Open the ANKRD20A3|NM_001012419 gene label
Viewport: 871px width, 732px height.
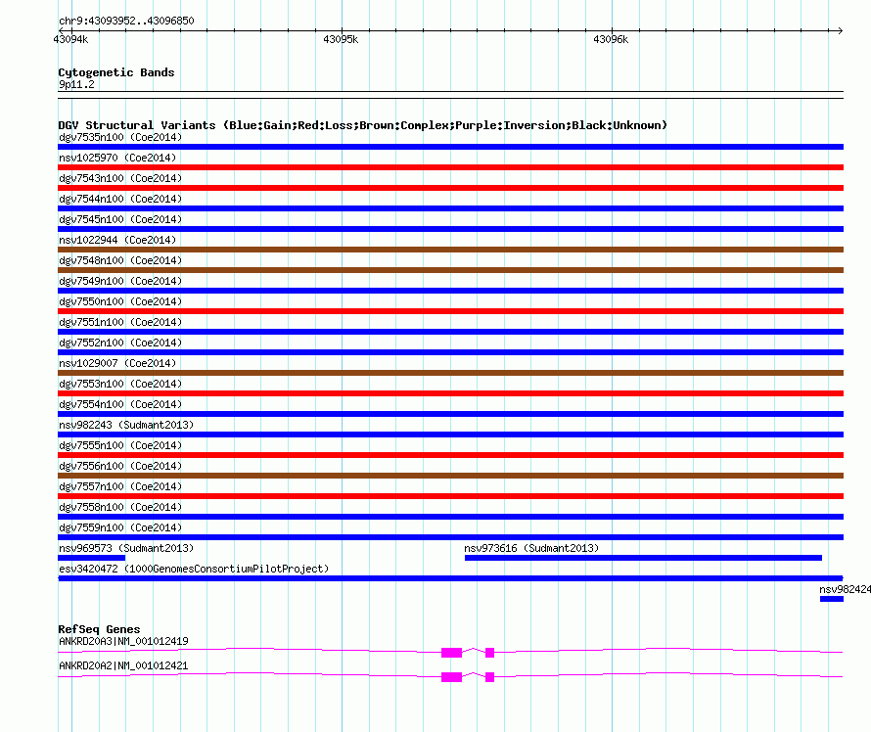click(123, 641)
